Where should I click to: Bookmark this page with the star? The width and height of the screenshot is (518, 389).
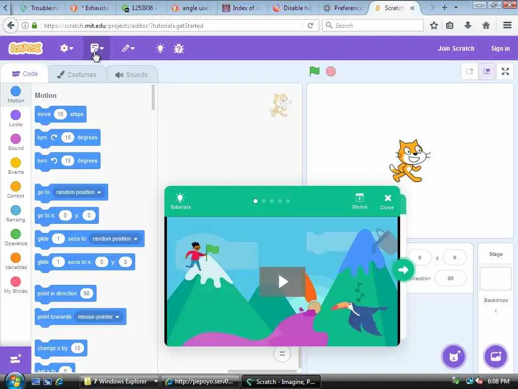(434, 25)
